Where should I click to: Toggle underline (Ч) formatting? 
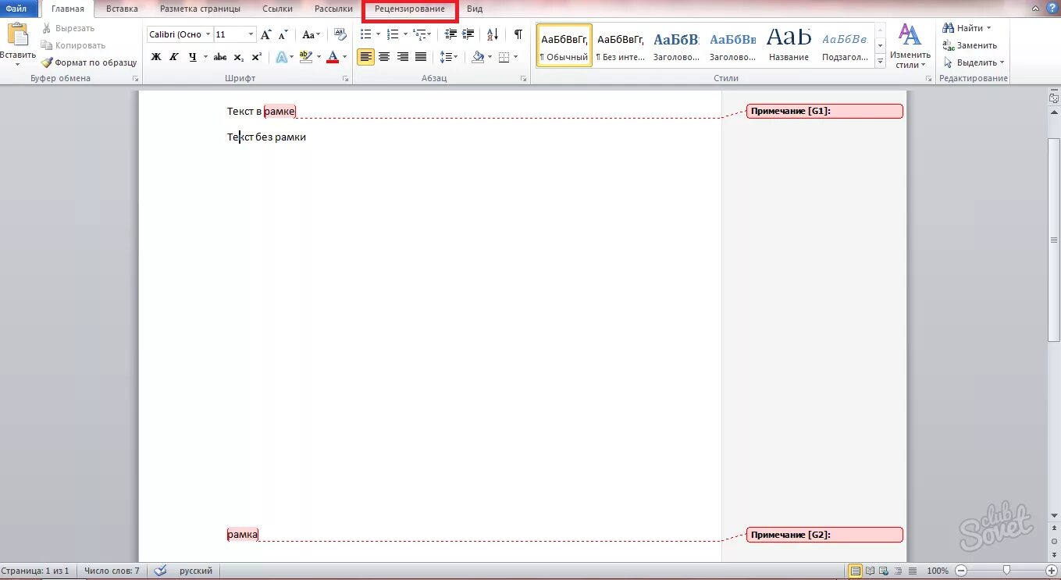(x=192, y=57)
